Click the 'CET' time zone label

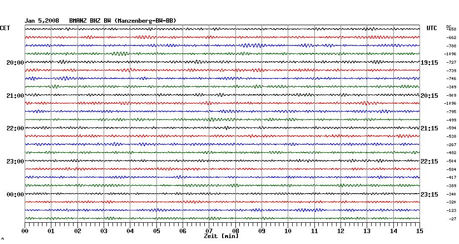(5, 28)
